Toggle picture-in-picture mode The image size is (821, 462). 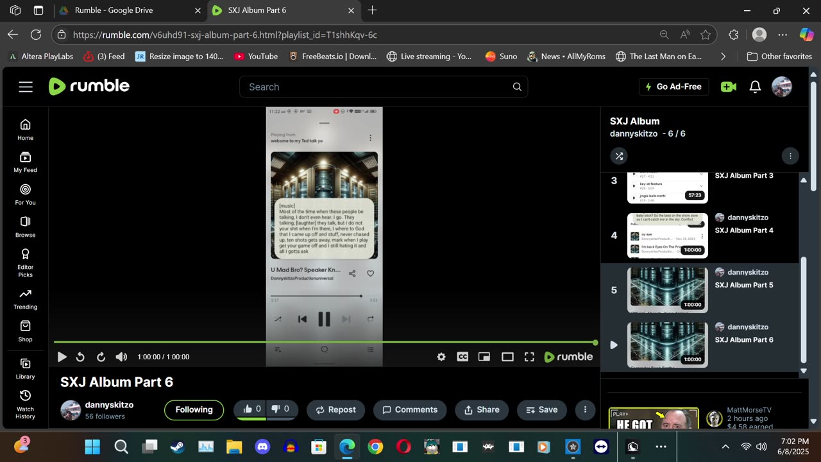(484, 357)
